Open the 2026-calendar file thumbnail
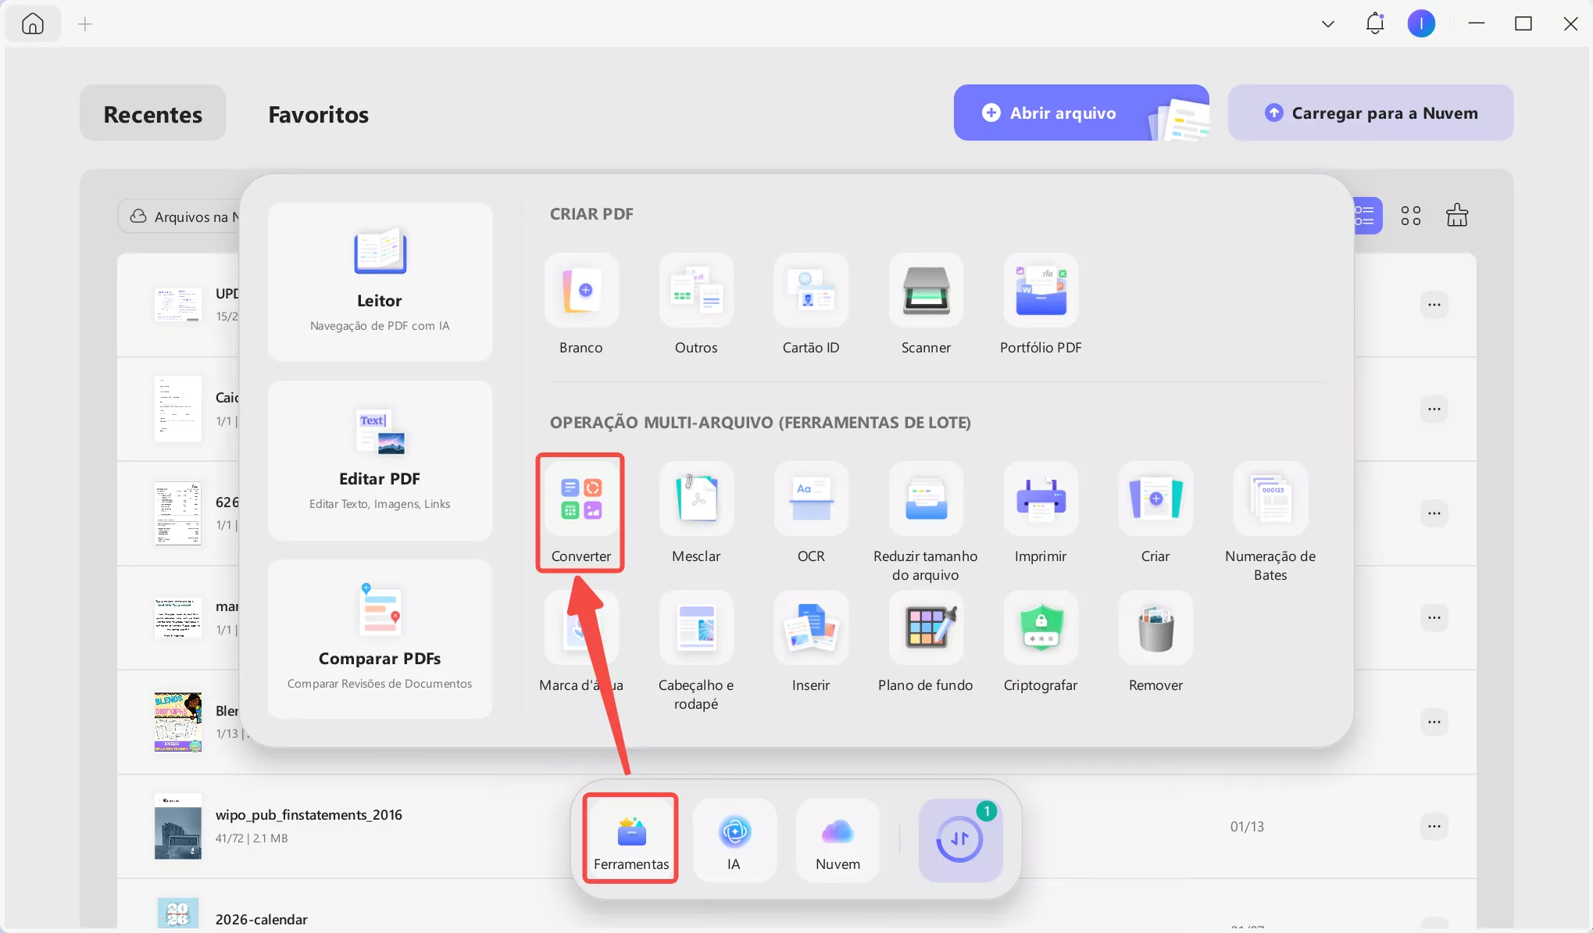 pyautogui.click(x=177, y=913)
